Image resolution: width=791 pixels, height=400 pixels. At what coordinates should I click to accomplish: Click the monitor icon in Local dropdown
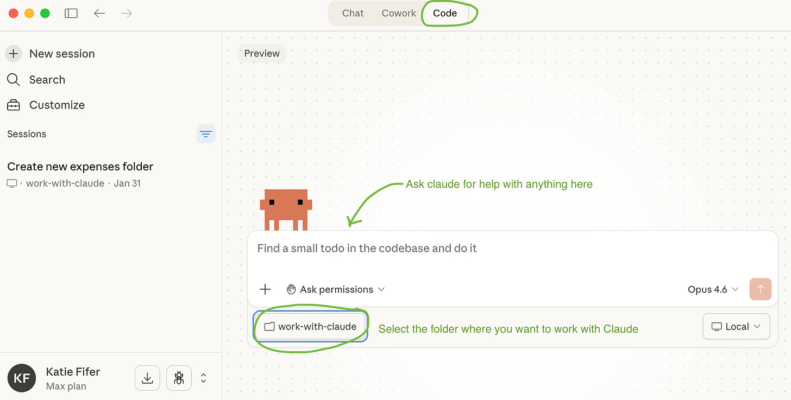coord(717,327)
